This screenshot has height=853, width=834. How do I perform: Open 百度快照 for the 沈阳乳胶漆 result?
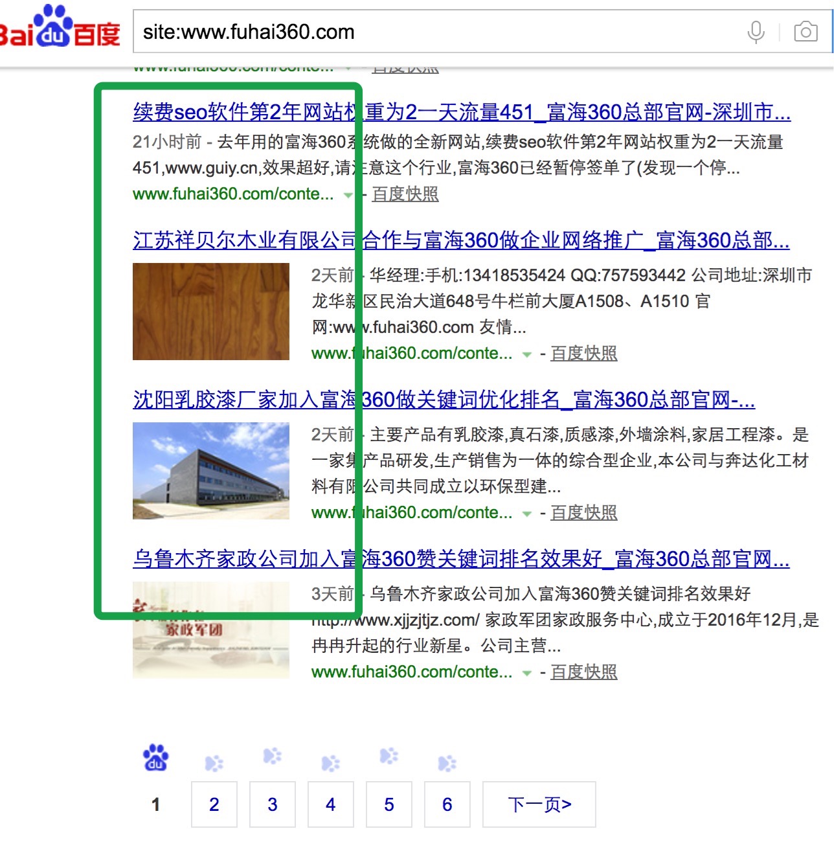[584, 512]
